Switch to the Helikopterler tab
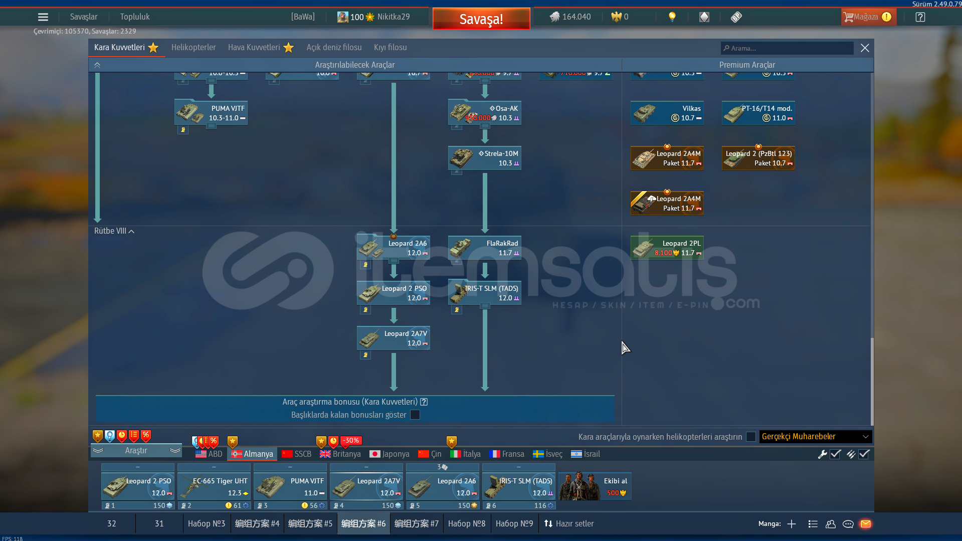 point(194,48)
